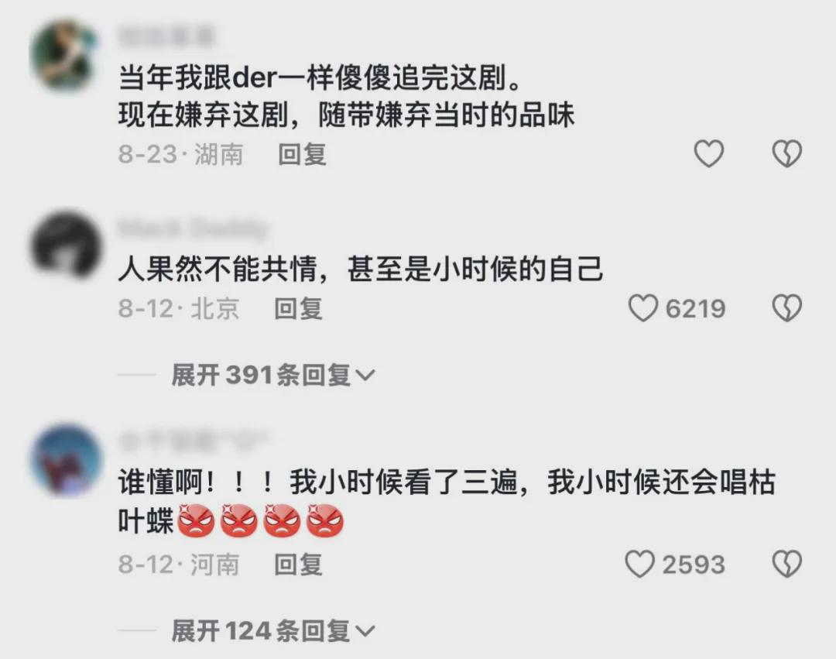Open the first commenter's green avatar
Viewport: 836px width, 659px height.
coord(64,56)
